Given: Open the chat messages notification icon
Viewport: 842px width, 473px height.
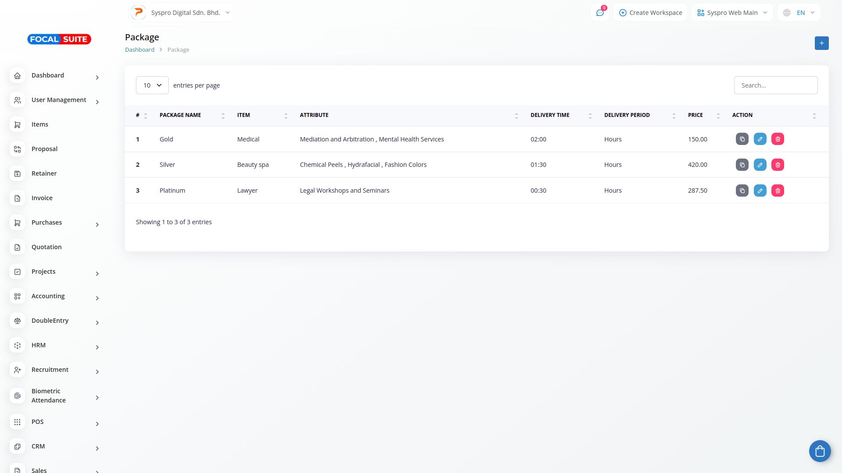Looking at the screenshot, I should pos(599,13).
